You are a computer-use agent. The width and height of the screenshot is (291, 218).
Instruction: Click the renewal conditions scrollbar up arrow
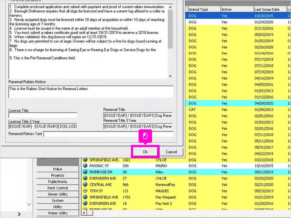coord(170,7)
